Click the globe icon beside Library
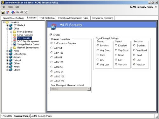159x119 pixels. [x=11, y=70]
